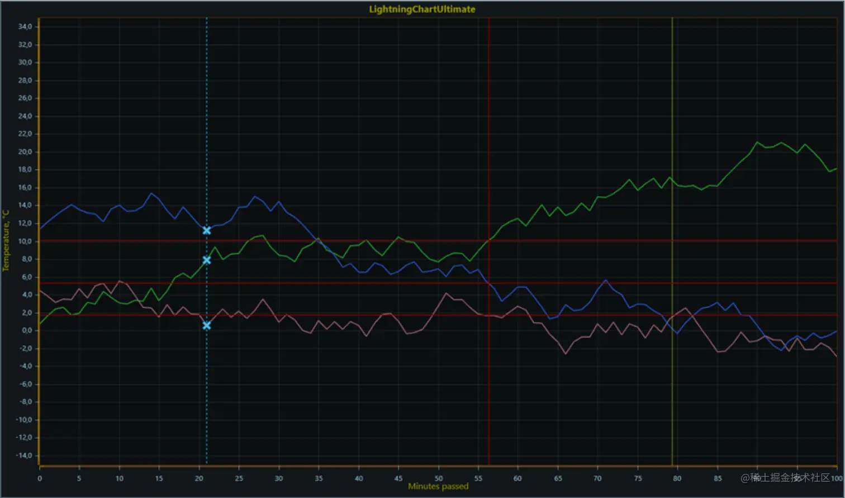This screenshot has width=845, height=498.
Task: Pick the red horizontal line just above 4,0
Action: click(438, 283)
